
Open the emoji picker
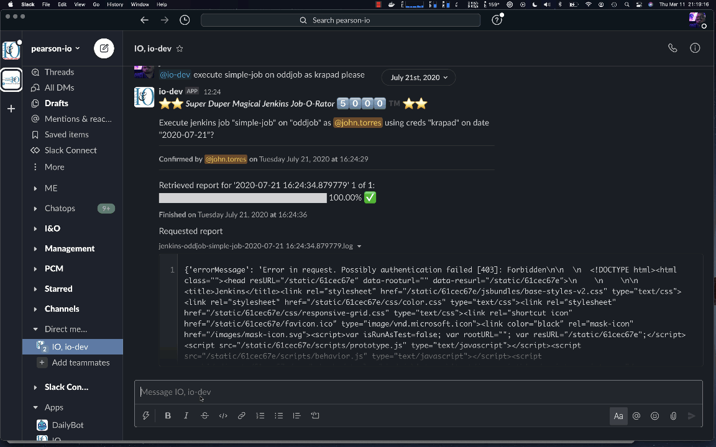point(655,416)
